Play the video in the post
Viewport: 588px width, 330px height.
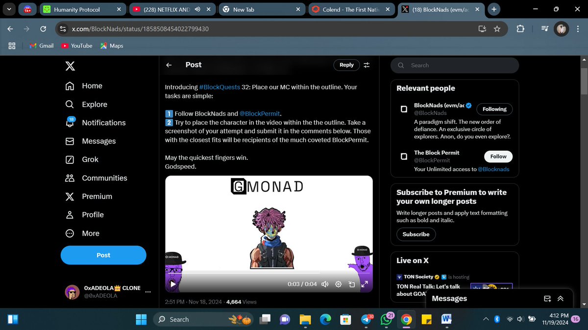click(x=172, y=284)
